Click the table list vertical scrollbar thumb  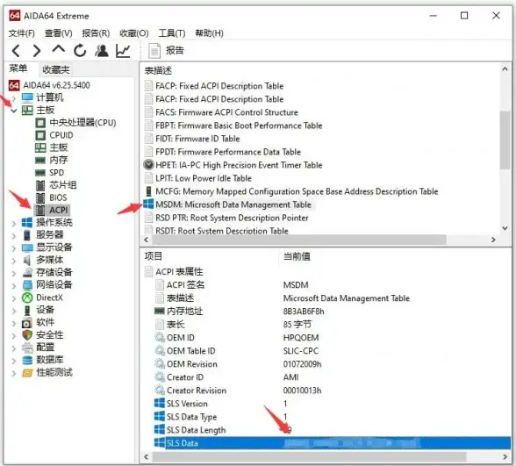(x=505, y=140)
